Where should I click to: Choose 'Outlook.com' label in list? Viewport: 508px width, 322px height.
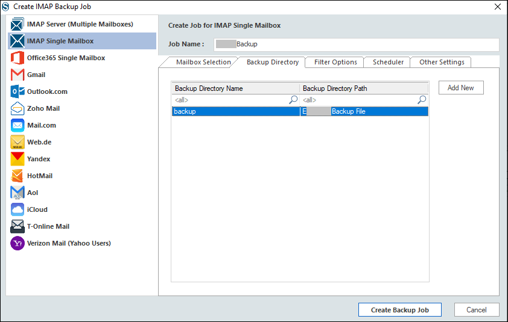coord(47,91)
